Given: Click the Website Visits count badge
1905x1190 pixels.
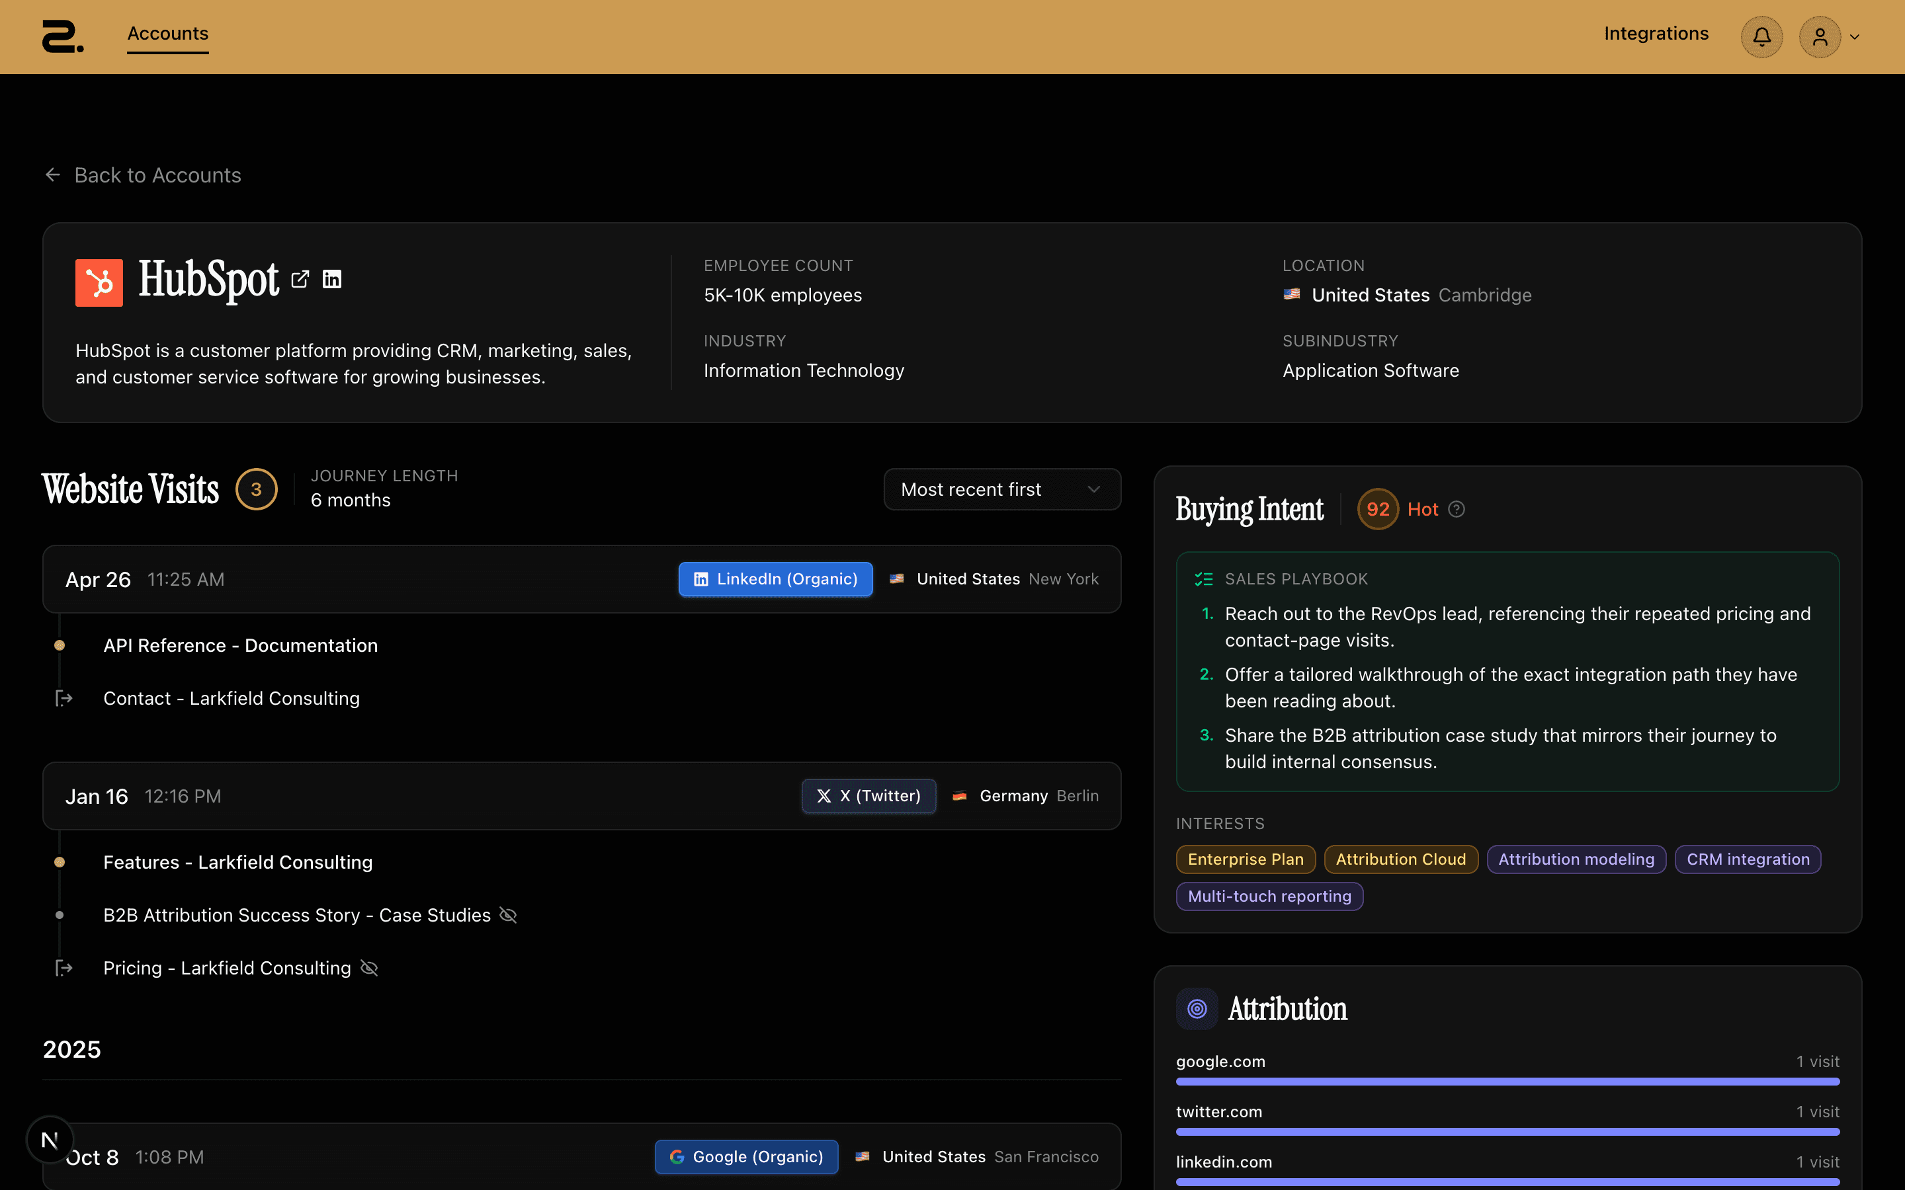Looking at the screenshot, I should pyautogui.click(x=256, y=489).
